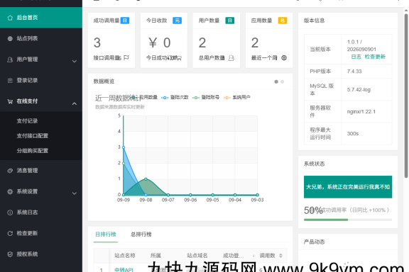Click the 50% success rate progress bar

pyautogui.click(x=348, y=220)
